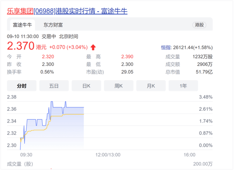
Task: Select the 分时 chart tab
Action: 22,86
